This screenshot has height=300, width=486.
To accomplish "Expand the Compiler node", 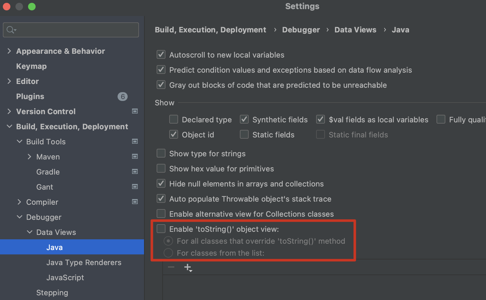I will tap(19, 202).
